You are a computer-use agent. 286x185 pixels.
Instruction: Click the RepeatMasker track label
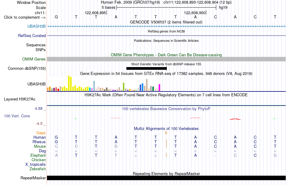tap(33, 178)
